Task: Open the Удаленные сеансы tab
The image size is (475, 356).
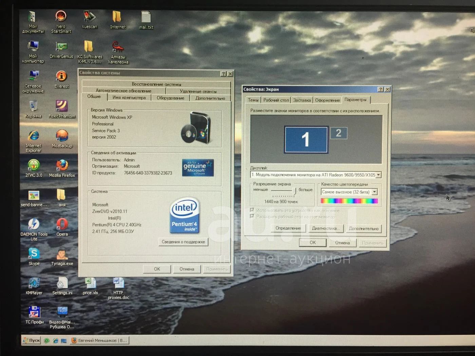Action: [x=198, y=91]
